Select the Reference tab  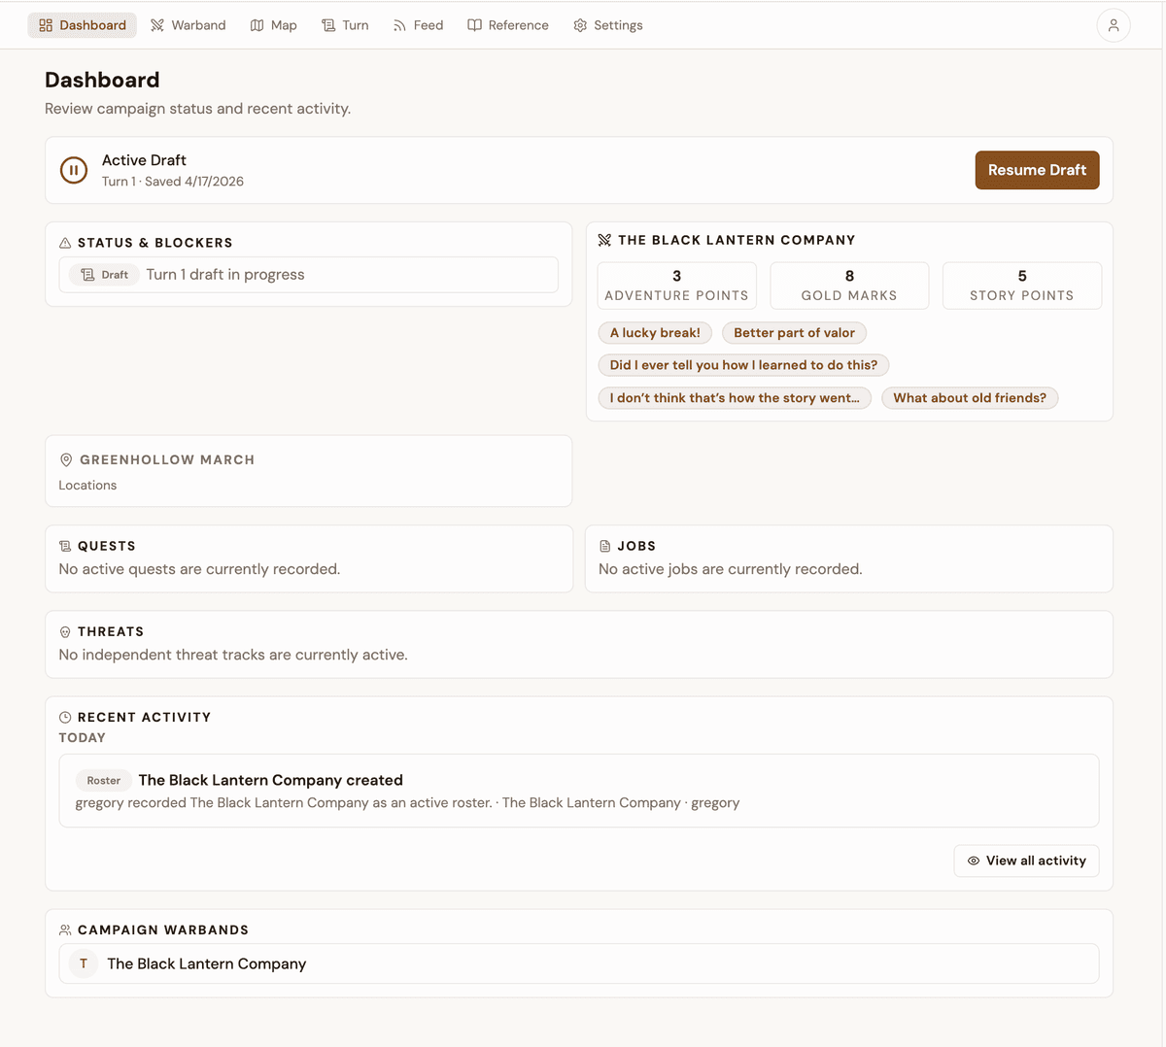pos(508,25)
